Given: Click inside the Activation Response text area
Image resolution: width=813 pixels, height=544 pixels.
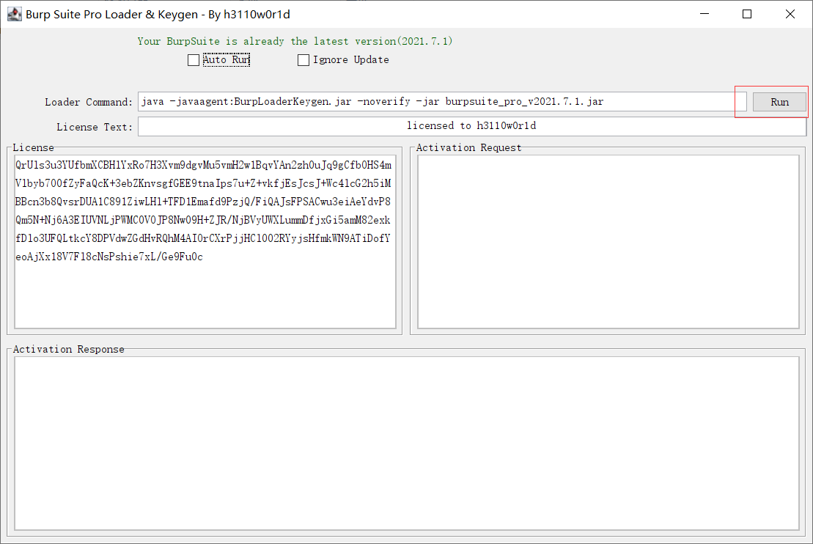Looking at the screenshot, I should pyautogui.click(x=406, y=444).
